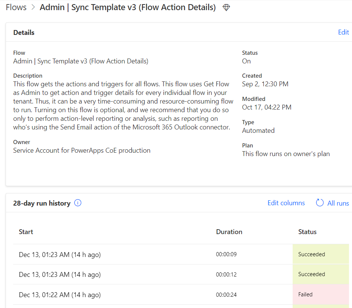Open the 28-day run history info tooltip
Image resolution: width=352 pixels, height=308 pixels.
[77, 203]
